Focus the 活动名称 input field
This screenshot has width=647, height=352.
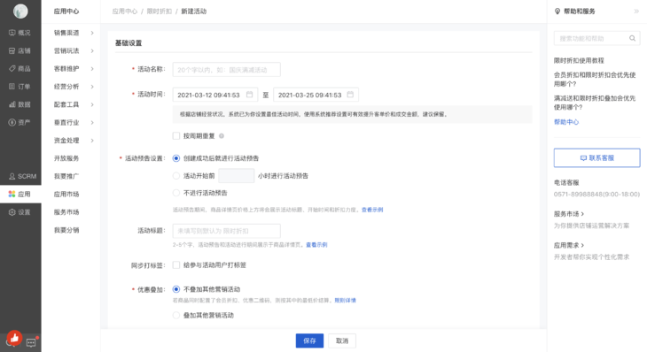pyautogui.click(x=227, y=70)
